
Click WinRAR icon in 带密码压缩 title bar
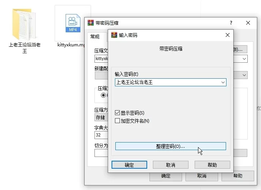click(91, 23)
